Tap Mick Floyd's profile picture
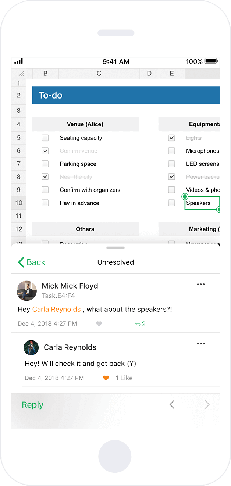 click(26, 290)
